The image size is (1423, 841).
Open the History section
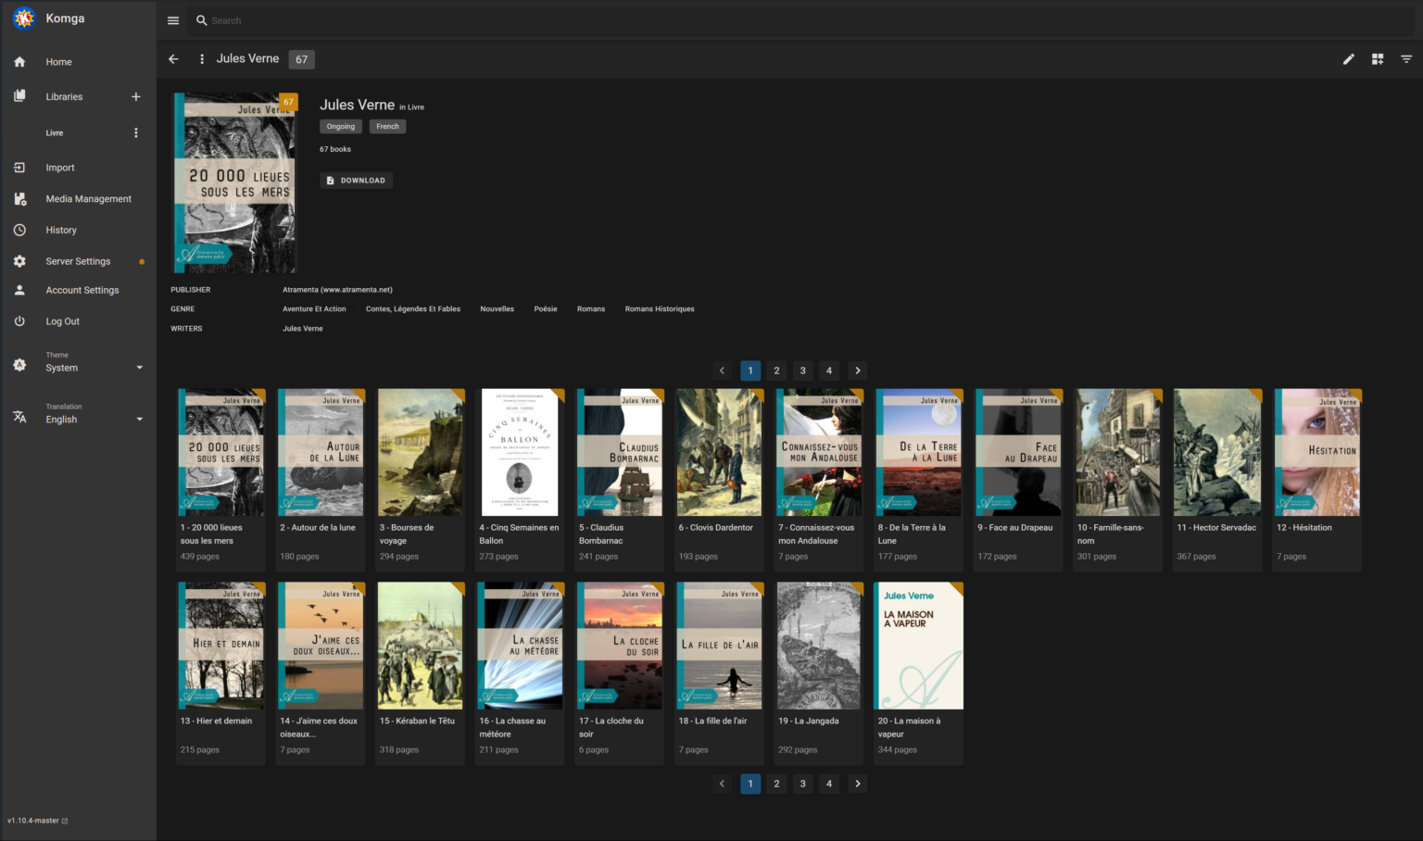click(x=61, y=230)
